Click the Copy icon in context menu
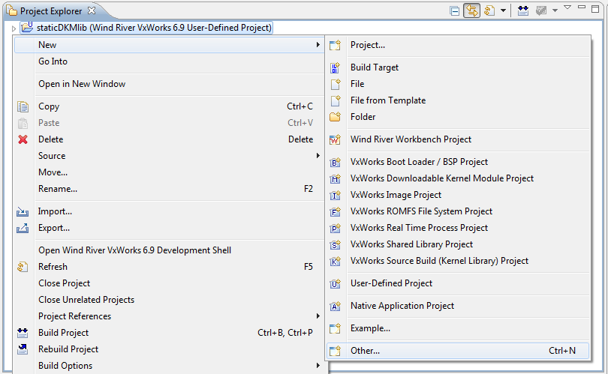The width and height of the screenshot is (608, 374). (x=23, y=106)
